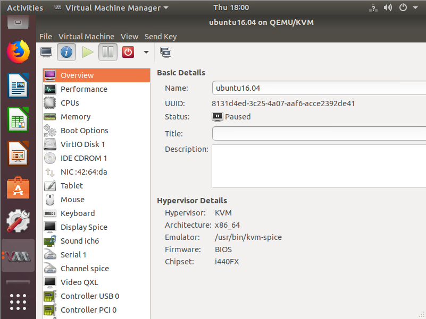Click the blue info details icon
Screen dimensions: 426x319
tap(66, 52)
